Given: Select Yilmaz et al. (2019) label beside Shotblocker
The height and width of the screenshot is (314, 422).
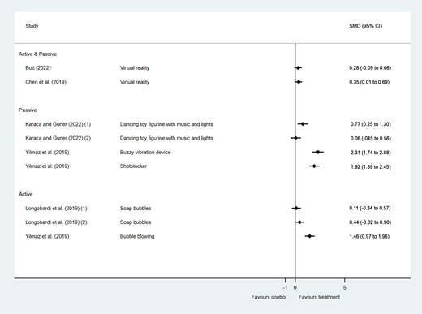Looking at the screenshot, I should pos(47,166).
